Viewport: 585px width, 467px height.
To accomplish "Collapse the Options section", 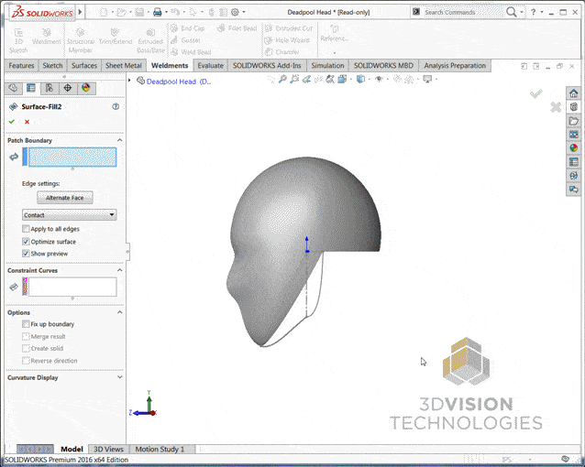I will tap(120, 312).
